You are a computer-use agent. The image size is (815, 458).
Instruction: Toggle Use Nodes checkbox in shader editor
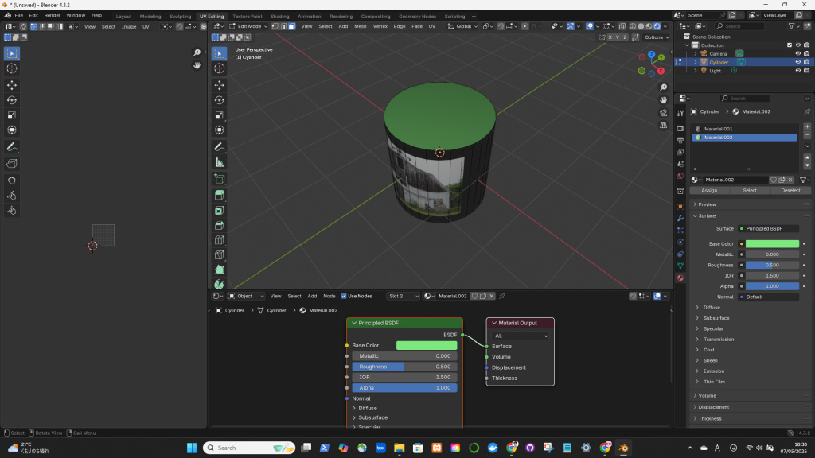344,296
